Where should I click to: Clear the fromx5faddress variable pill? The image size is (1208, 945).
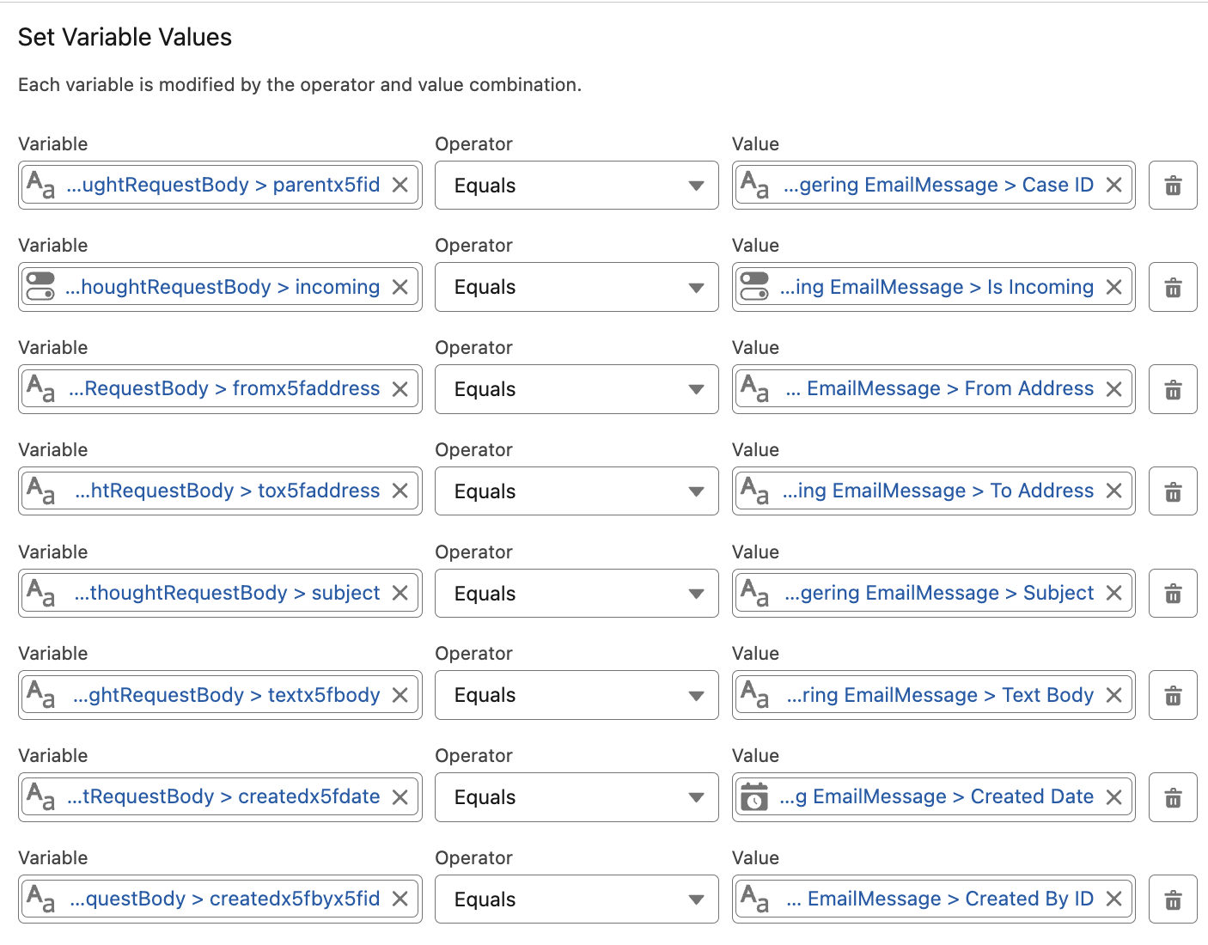click(x=400, y=389)
